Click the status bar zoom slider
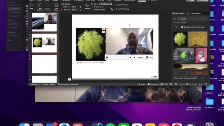 (x=188, y=84)
